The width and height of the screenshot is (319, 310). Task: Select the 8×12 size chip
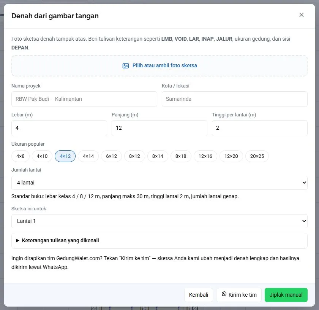pos(134,156)
